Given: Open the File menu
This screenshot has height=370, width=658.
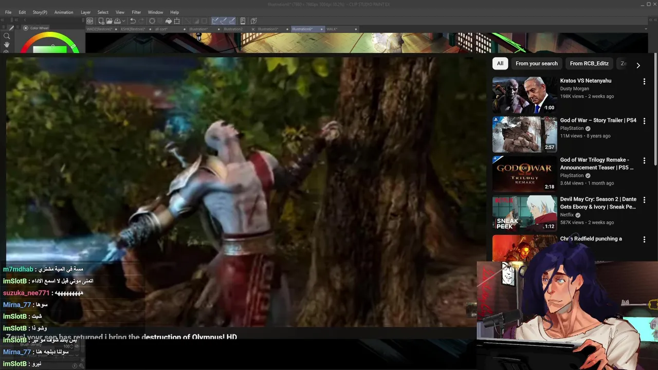Looking at the screenshot, I should pyautogui.click(x=8, y=12).
